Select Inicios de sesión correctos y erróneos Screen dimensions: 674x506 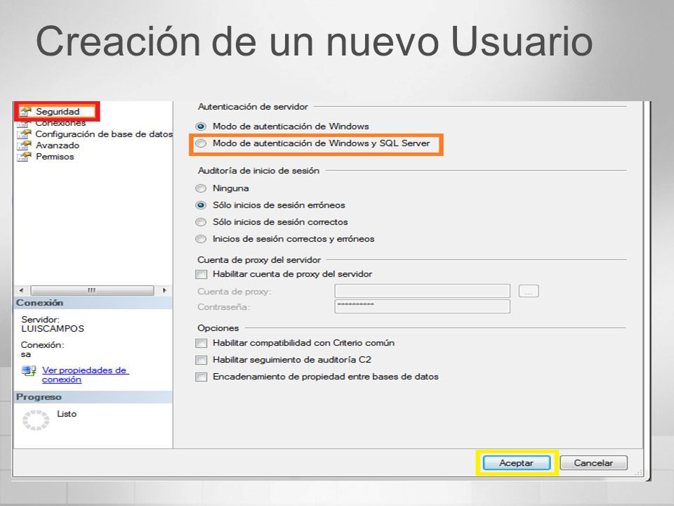(x=201, y=239)
